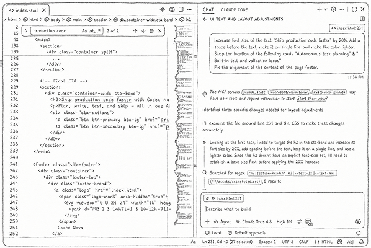Click the search icon beside Searched for regex
Screen dimensions: 371x248
[205, 173]
